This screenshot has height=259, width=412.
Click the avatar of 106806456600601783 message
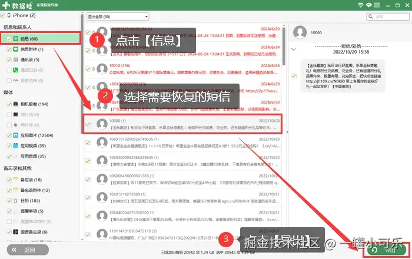[102, 179]
